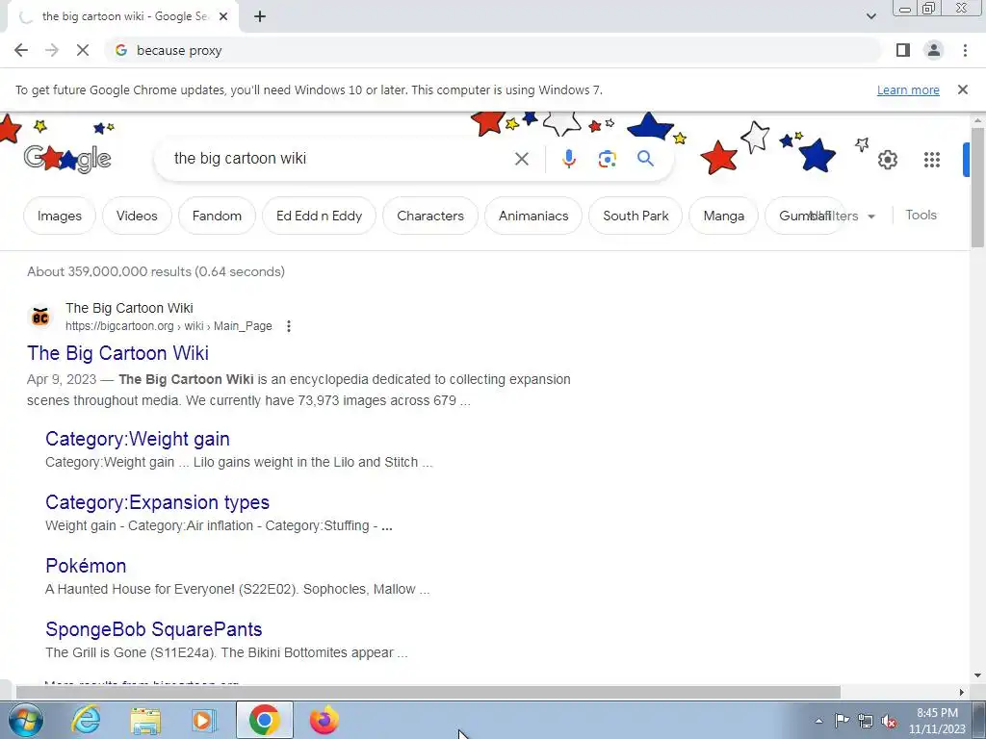Open the Learn more link in update notice
986x739 pixels.
click(x=908, y=89)
